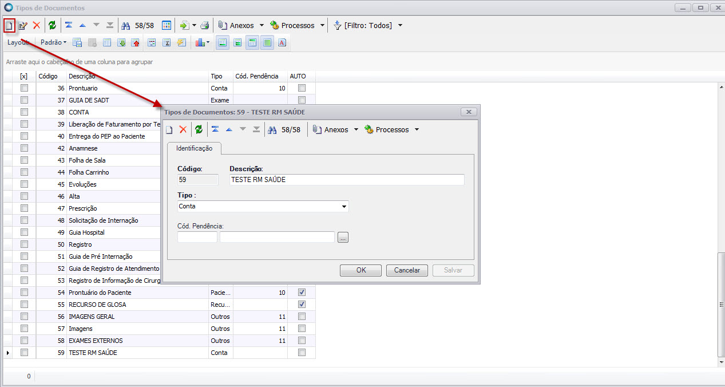Click the New record icon in main toolbar
Image resolution: width=725 pixels, height=387 pixels.
pos(9,26)
